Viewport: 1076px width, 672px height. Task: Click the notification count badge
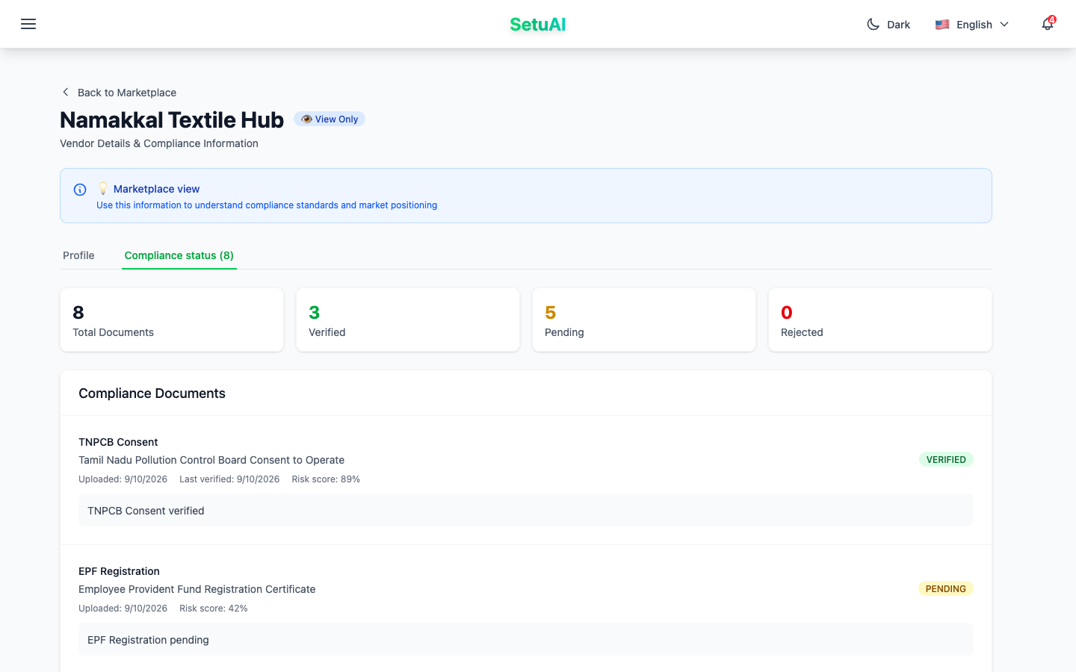coord(1052,19)
